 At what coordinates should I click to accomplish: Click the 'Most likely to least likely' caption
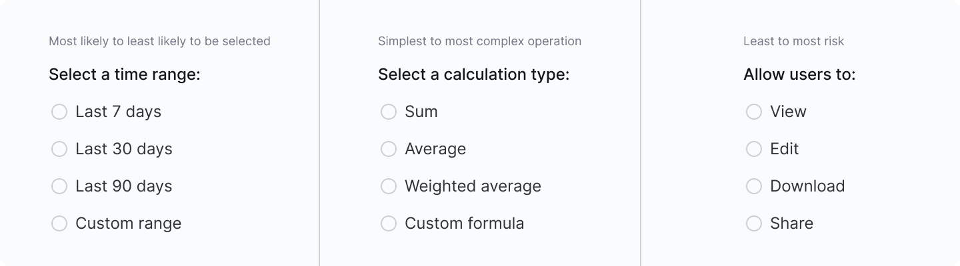coord(159,41)
